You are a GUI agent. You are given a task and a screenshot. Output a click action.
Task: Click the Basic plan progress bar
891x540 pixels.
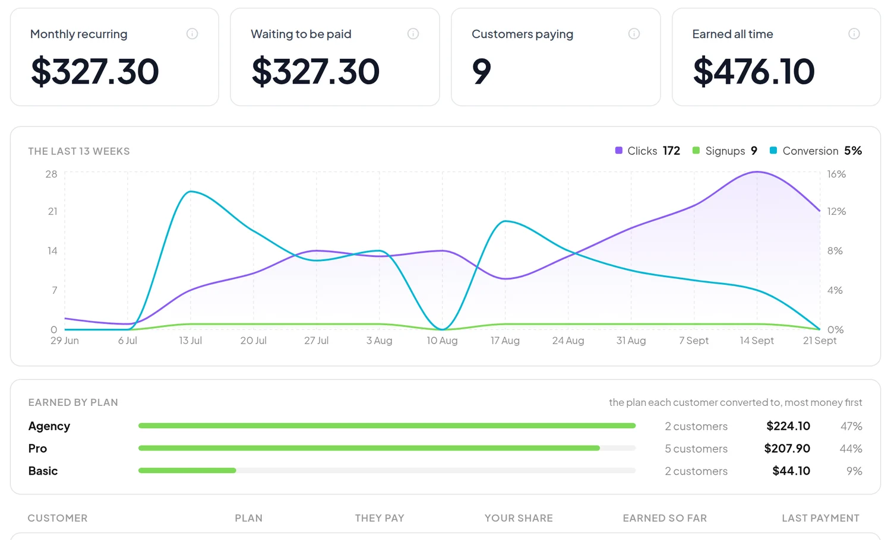[x=387, y=471]
